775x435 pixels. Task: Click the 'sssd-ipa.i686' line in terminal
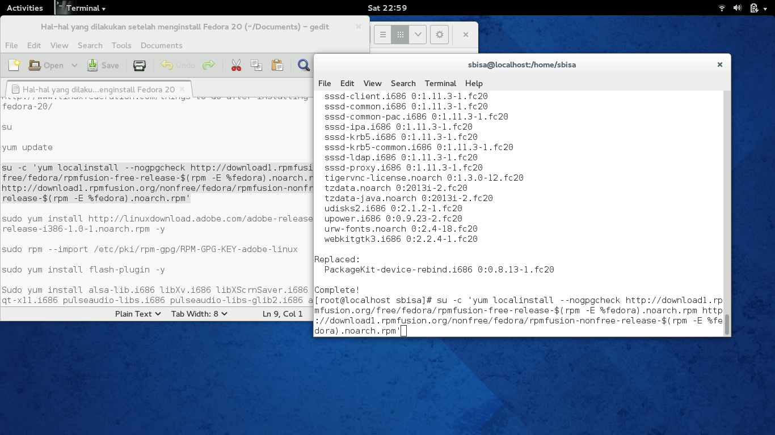tap(398, 127)
